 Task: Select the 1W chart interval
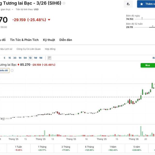click(35, 58)
